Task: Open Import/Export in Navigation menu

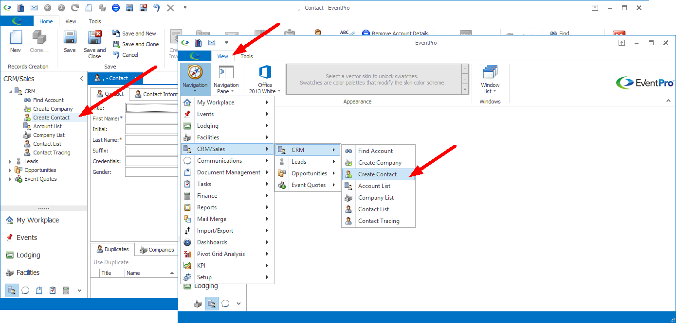Action: pos(227,231)
